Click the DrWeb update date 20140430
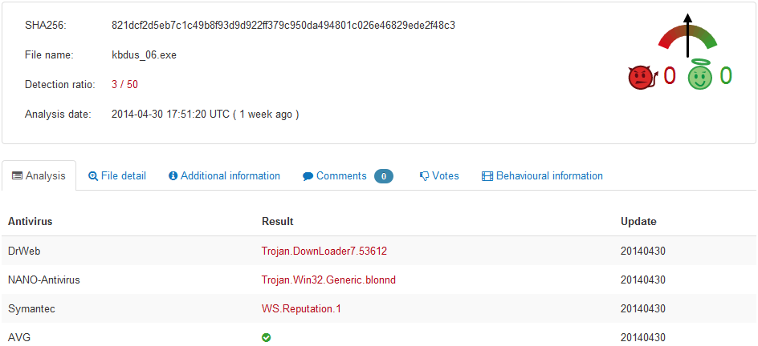 (643, 251)
